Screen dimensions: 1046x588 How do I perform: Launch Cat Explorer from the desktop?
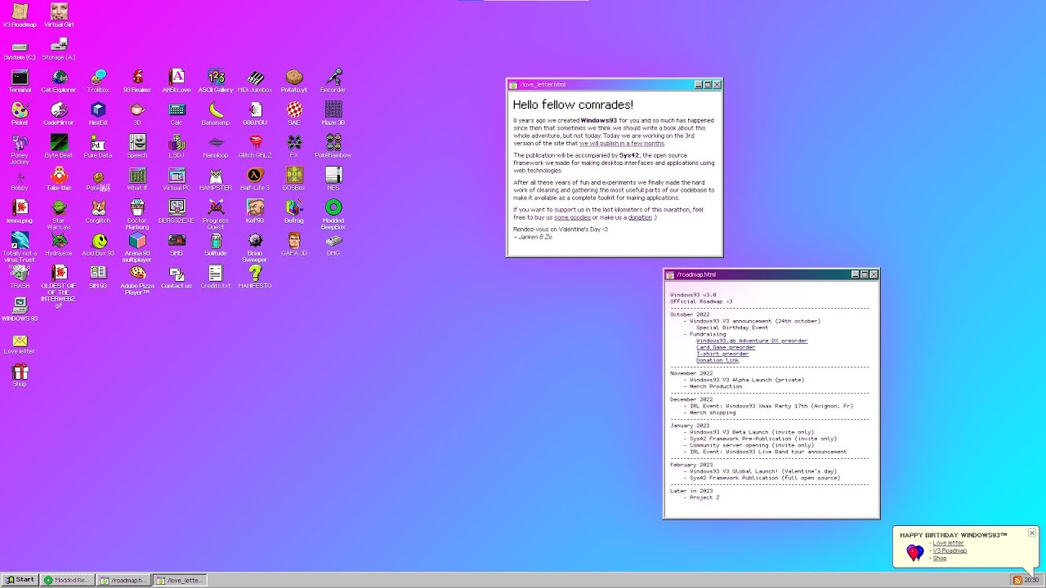tap(59, 81)
